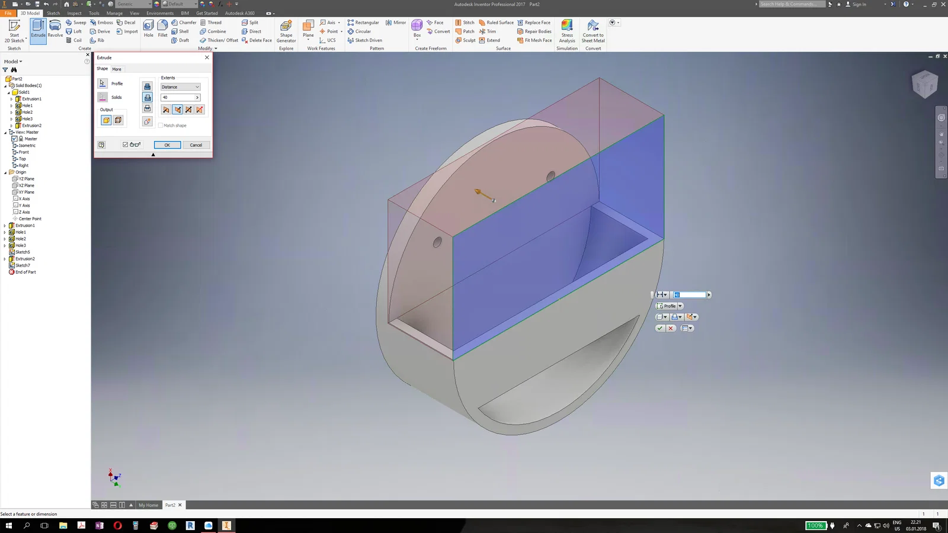Screen dimensions: 948x533
Task: Confirm the extrude with OK
Action: (167, 145)
